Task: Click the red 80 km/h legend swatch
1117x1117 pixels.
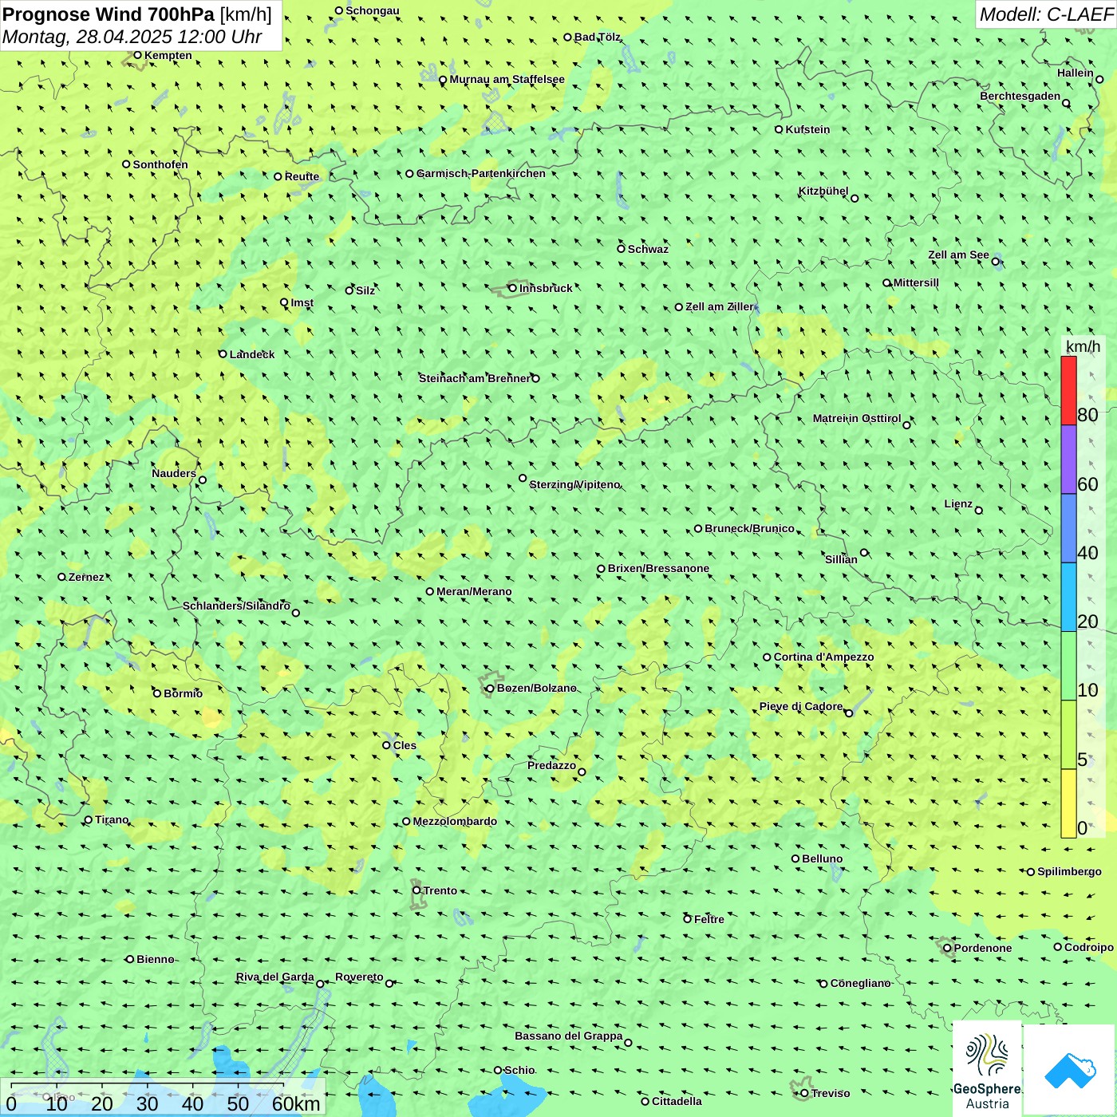Action: tap(1068, 390)
